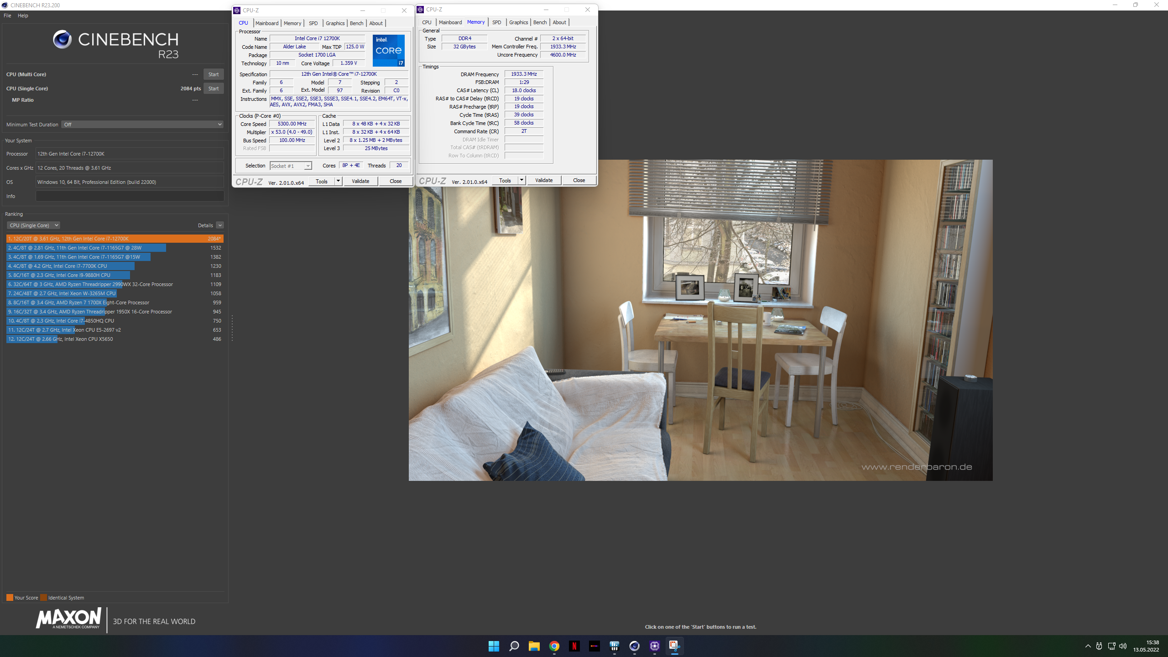Screen dimensions: 1168x657
Task: Start the CPU Multi Core test
Action: (213, 74)
